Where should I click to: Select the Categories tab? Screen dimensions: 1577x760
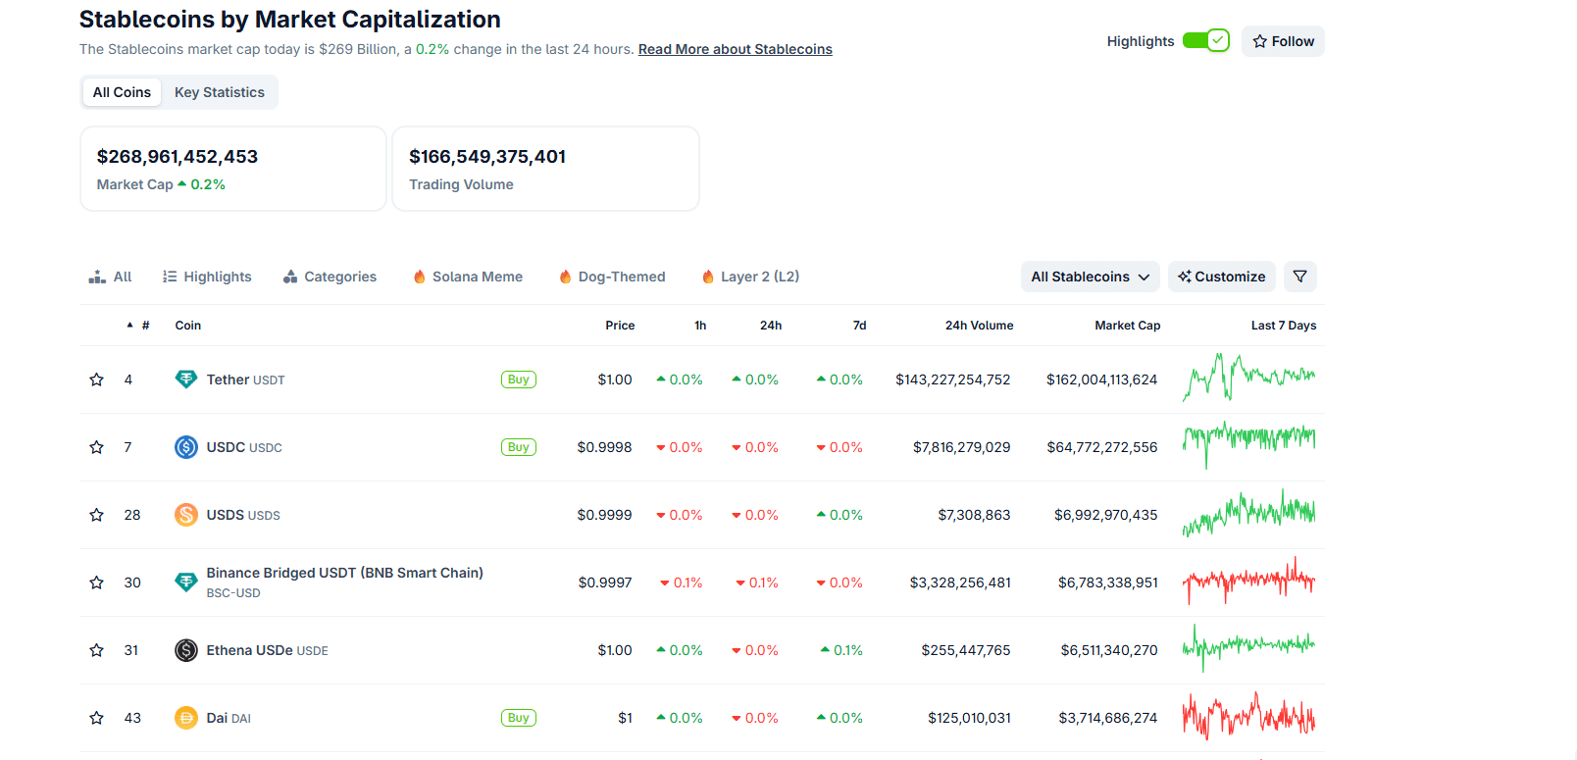330,277
